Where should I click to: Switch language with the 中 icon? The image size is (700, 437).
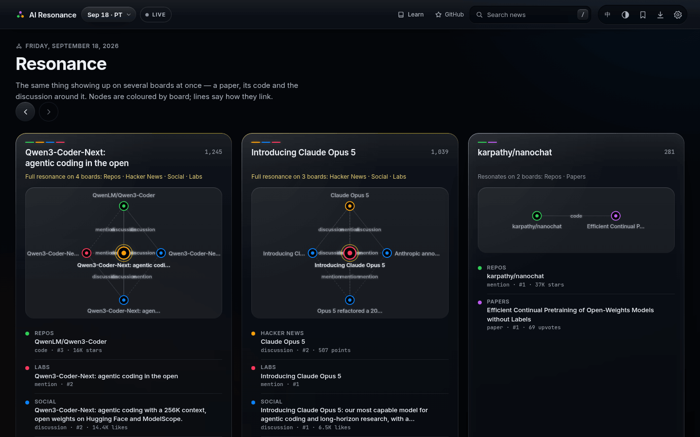608,15
